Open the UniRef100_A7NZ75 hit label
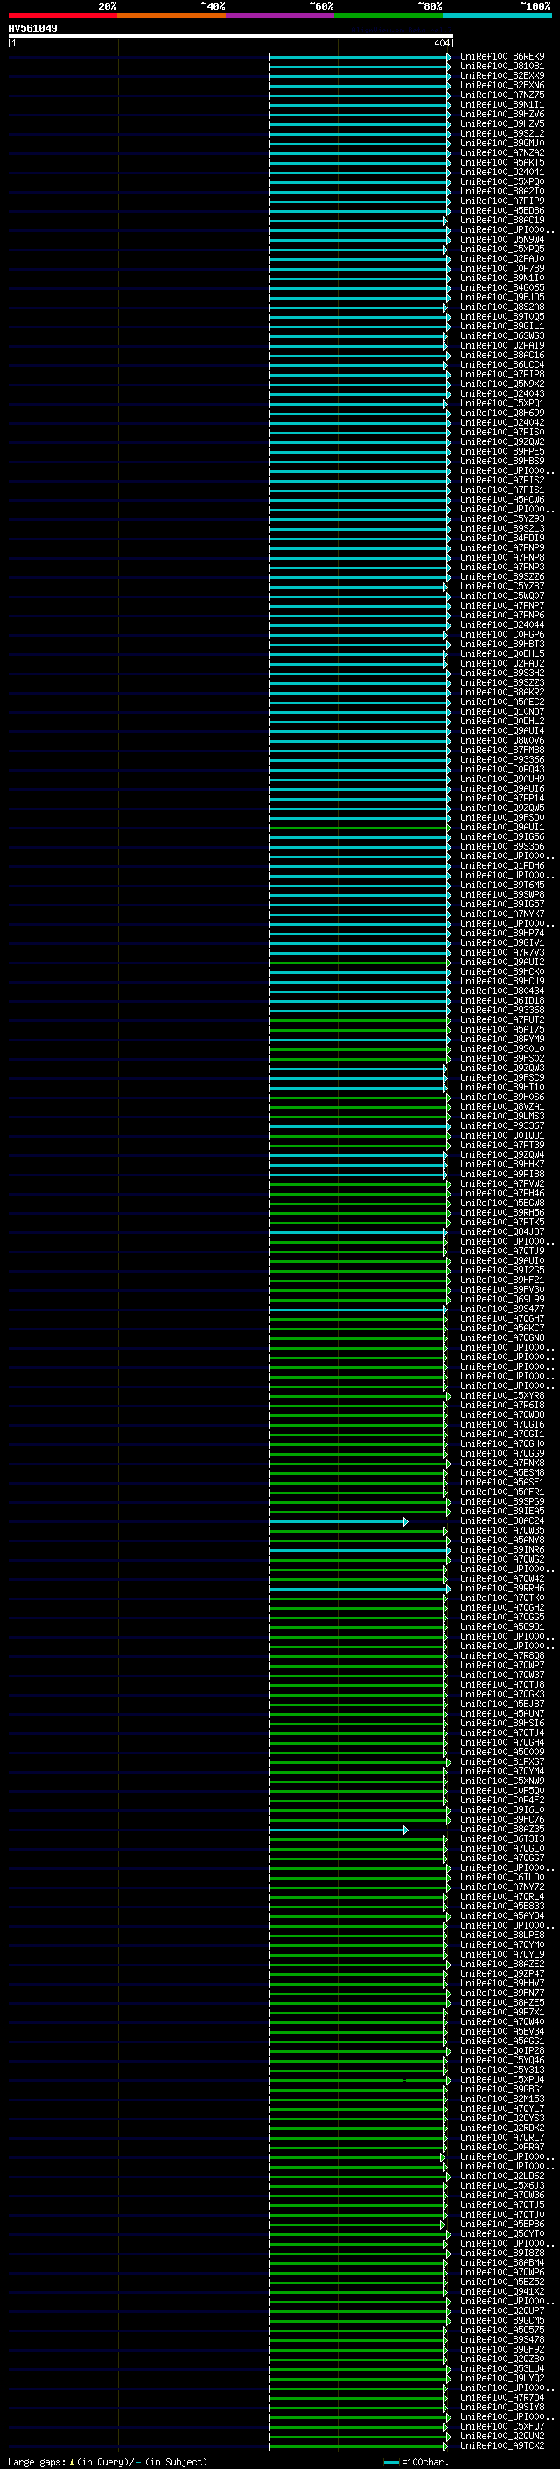The width and height of the screenshot is (560, 2469). click(x=502, y=95)
